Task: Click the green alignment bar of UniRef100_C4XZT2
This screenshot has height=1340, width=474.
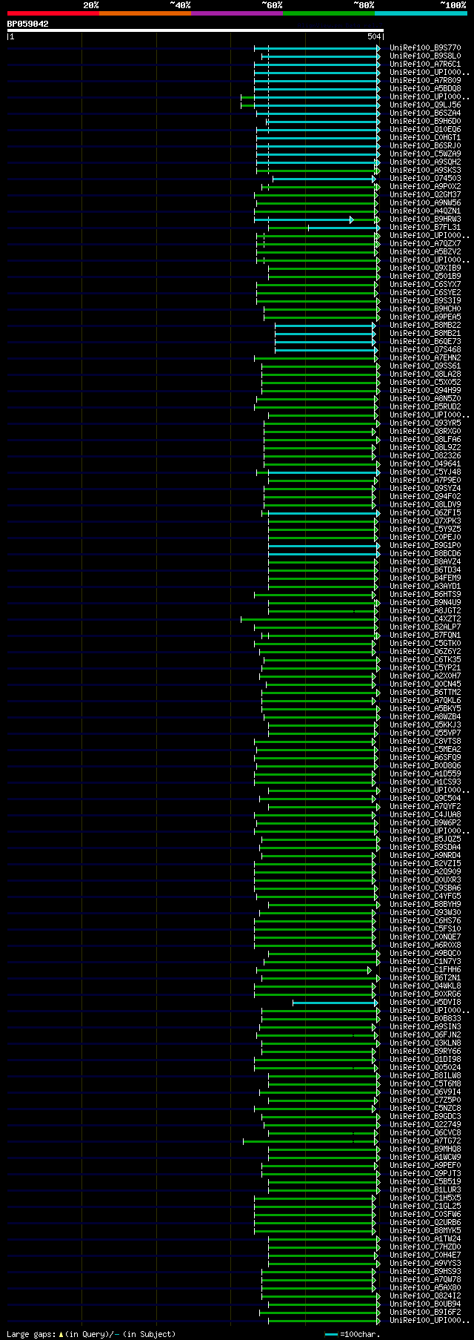Action: [x=310, y=619]
